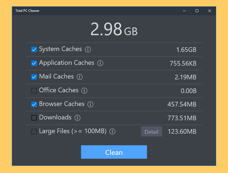The height and width of the screenshot is (173, 228).
Task: Open info tooltip for System Caches
Action: tap(88, 49)
